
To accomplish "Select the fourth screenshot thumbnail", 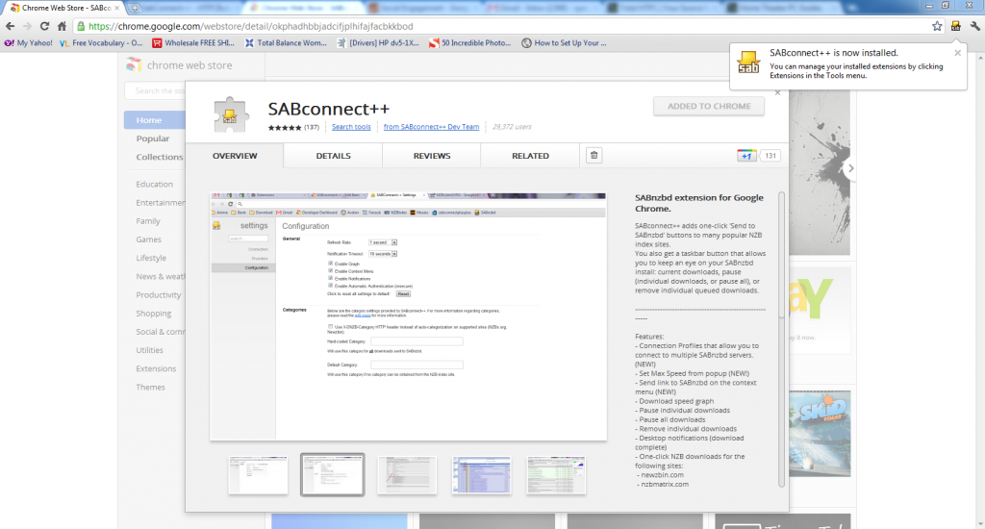I will point(481,475).
